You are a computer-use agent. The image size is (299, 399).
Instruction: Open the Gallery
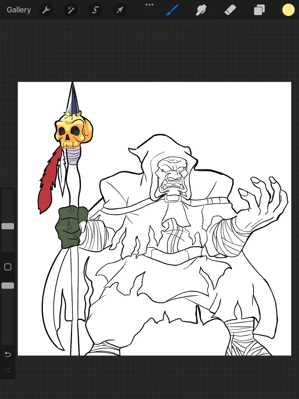pyautogui.click(x=19, y=10)
